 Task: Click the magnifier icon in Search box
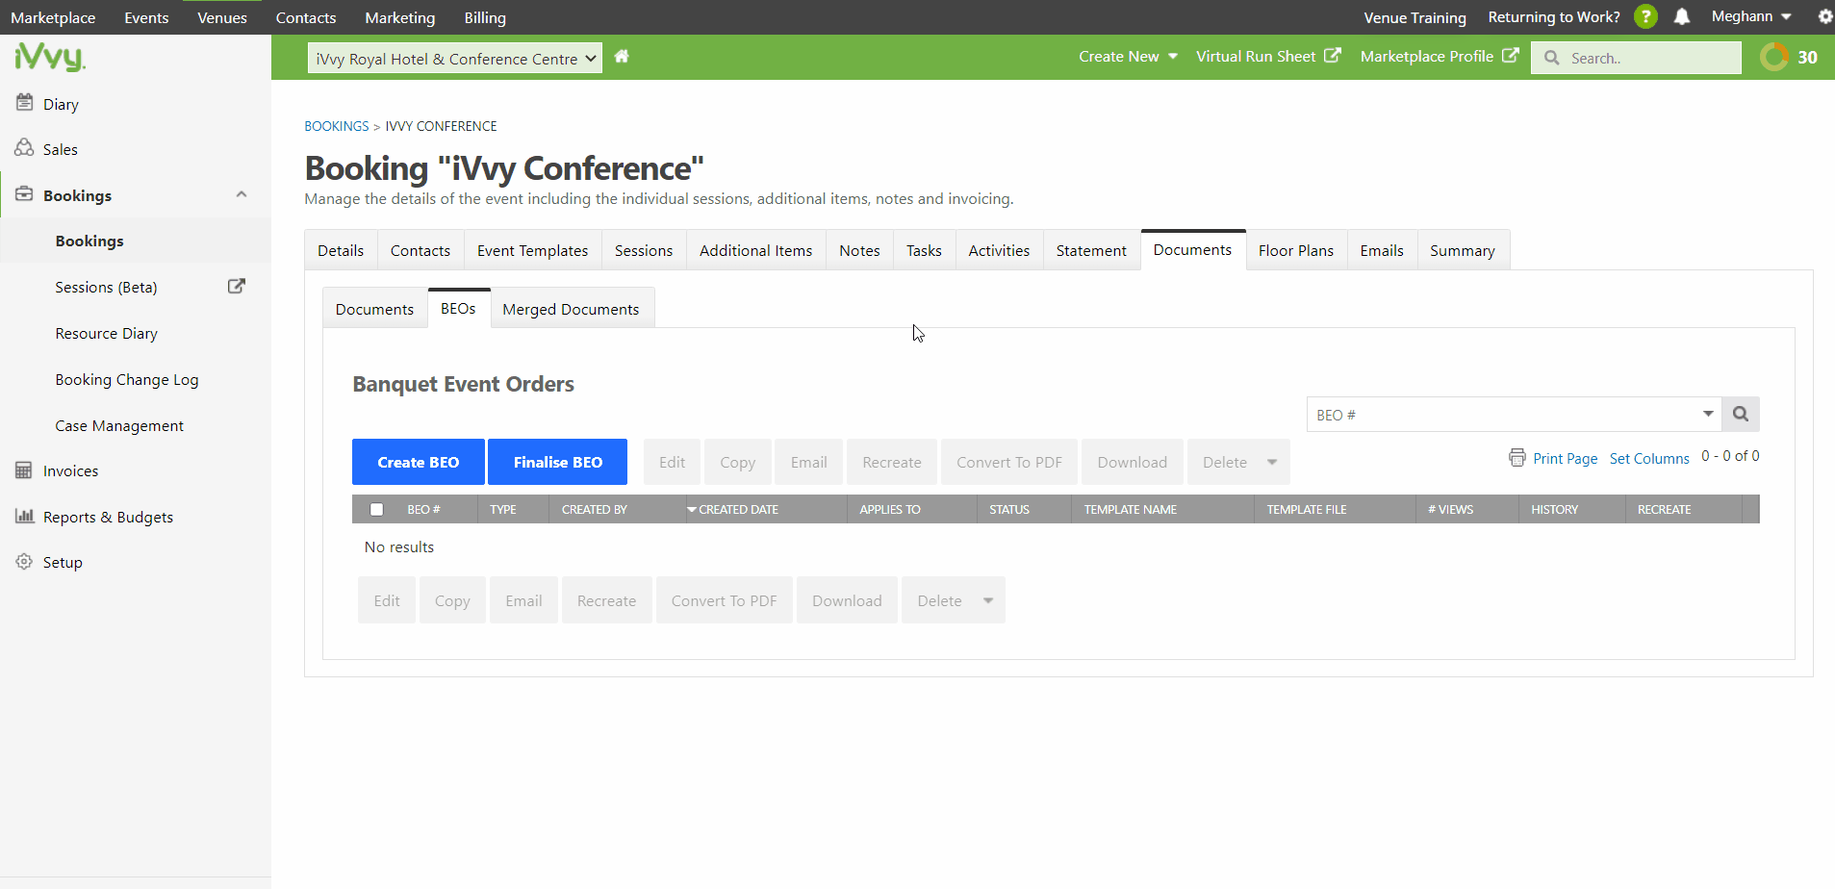(1551, 58)
